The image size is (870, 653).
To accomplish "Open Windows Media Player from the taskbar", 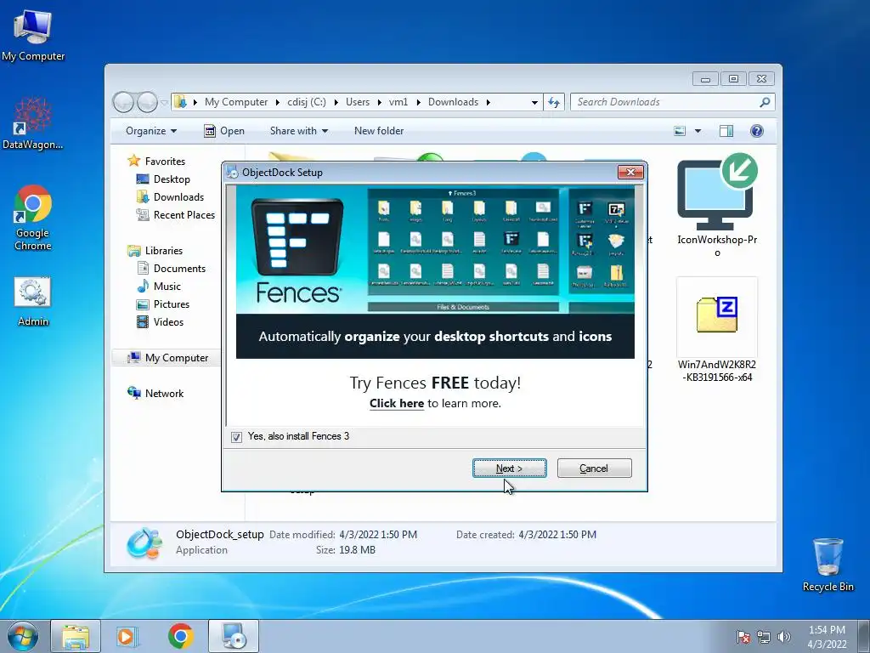I will click(x=127, y=636).
